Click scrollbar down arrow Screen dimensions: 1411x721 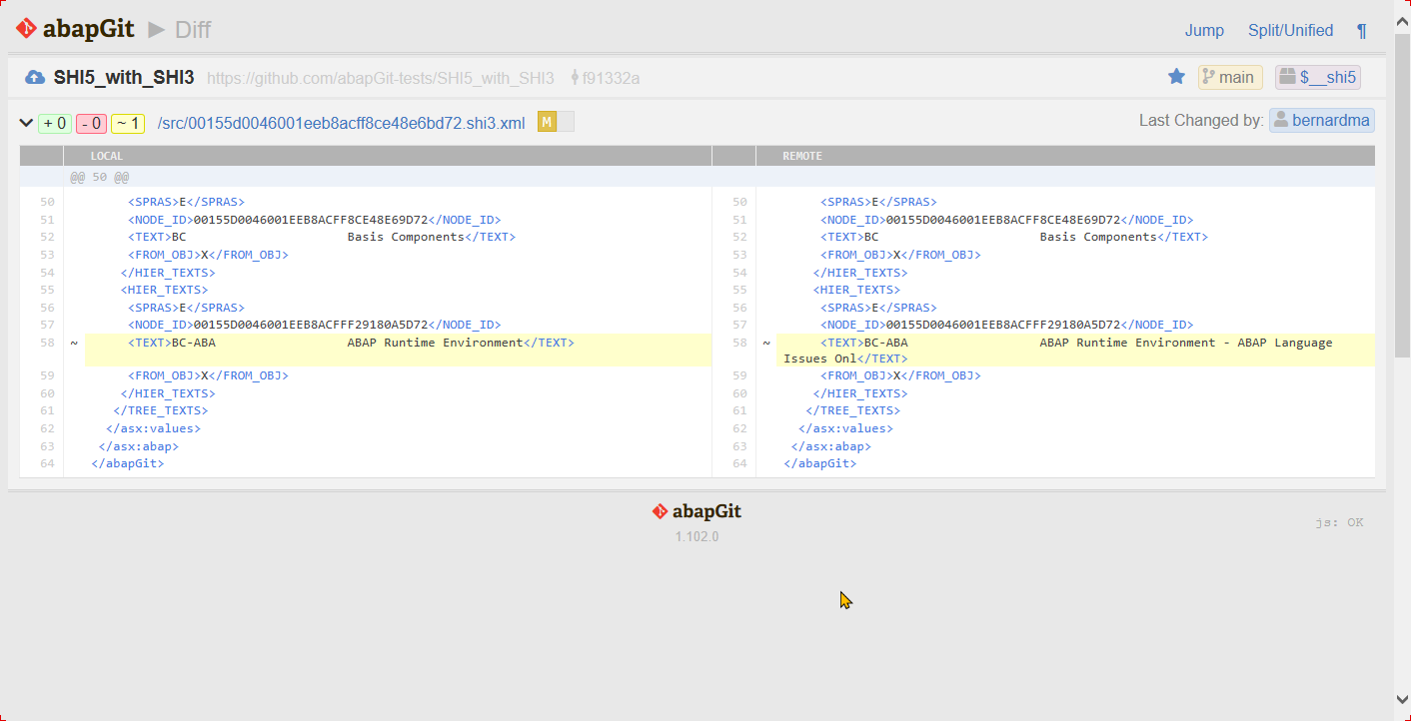coord(1402,698)
